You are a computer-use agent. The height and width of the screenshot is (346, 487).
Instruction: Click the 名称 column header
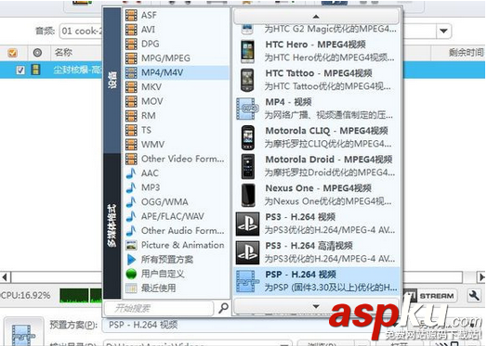tap(63, 52)
